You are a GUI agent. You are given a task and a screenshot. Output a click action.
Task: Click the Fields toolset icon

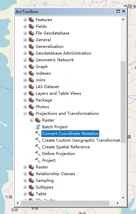[31, 26]
